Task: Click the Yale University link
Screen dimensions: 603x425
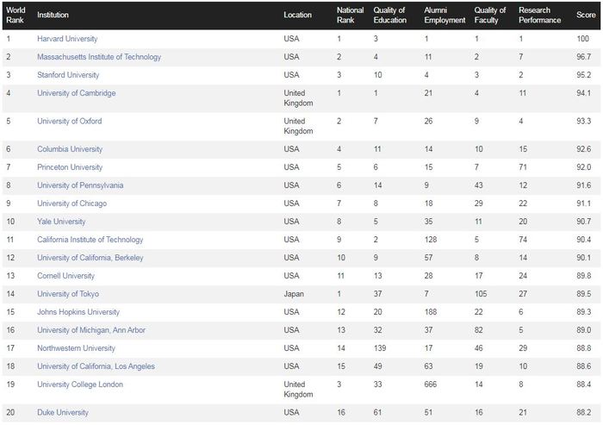Action: click(x=61, y=222)
